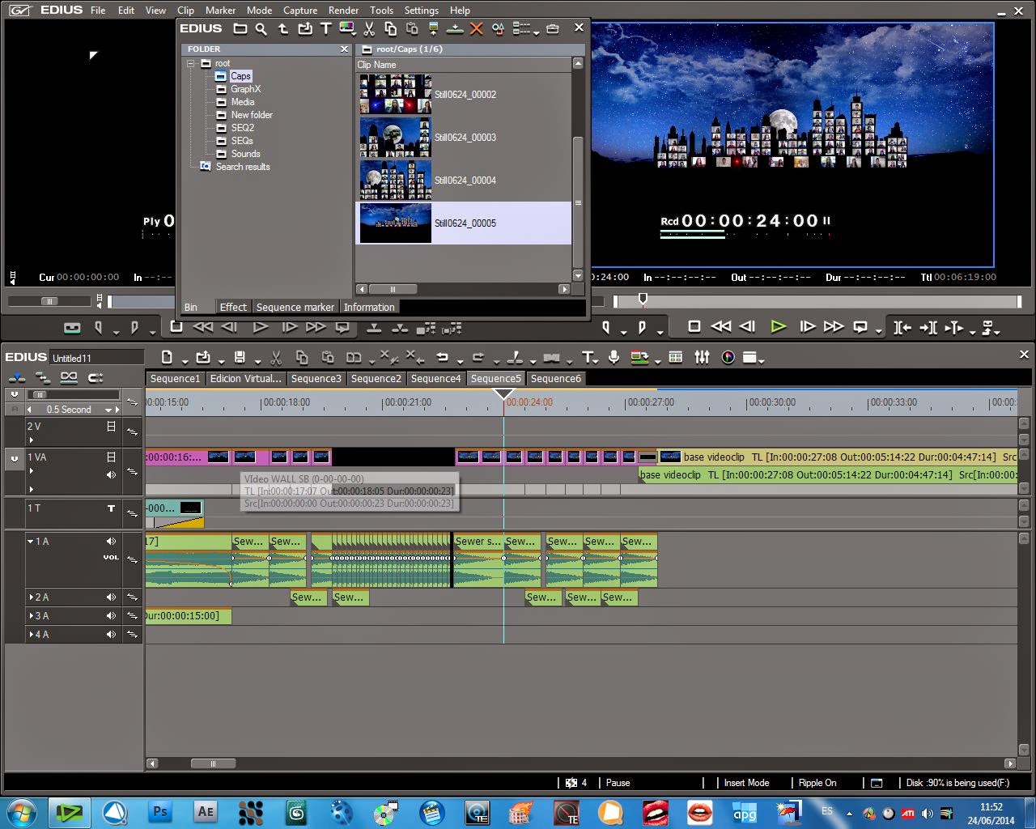The image size is (1036, 829).
Task: Click the Bin move up one folder icon
Action: tap(282, 28)
